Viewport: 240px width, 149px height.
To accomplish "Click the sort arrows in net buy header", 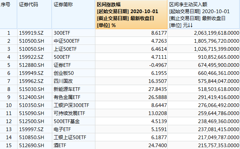I will tap(190, 25).
